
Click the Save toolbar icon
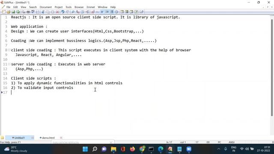tap(13, 12)
